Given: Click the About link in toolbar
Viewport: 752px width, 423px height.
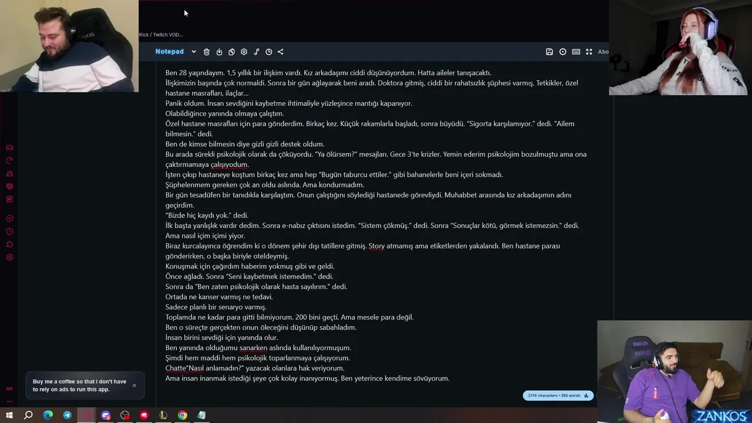Looking at the screenshot, I should pyautogui.click(x=603, y=52).
